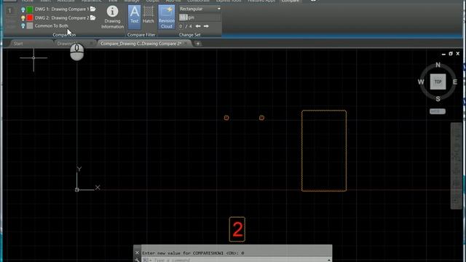
Task: Click the COMPARESHOWI command history line
Action: click(x=193, y=253)
